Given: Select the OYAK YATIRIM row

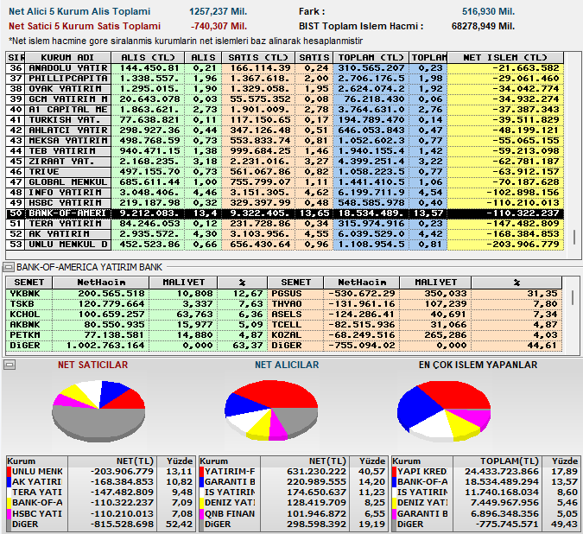Looking at the screenshot, I should tap(285, 89).
